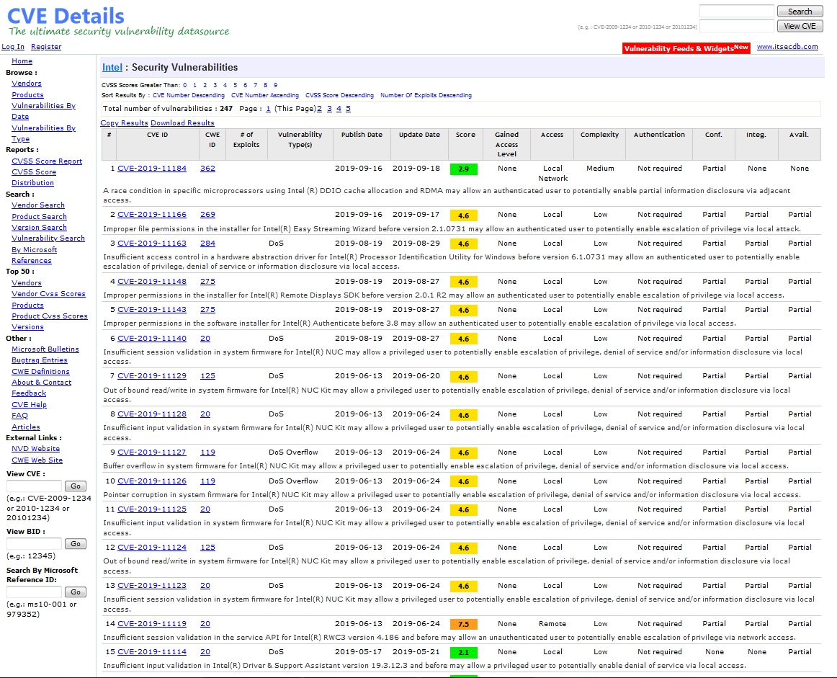Open Vulnerabilities By Date link

44,111
